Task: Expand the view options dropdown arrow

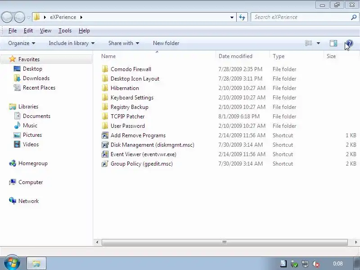Action: point(318,43)
